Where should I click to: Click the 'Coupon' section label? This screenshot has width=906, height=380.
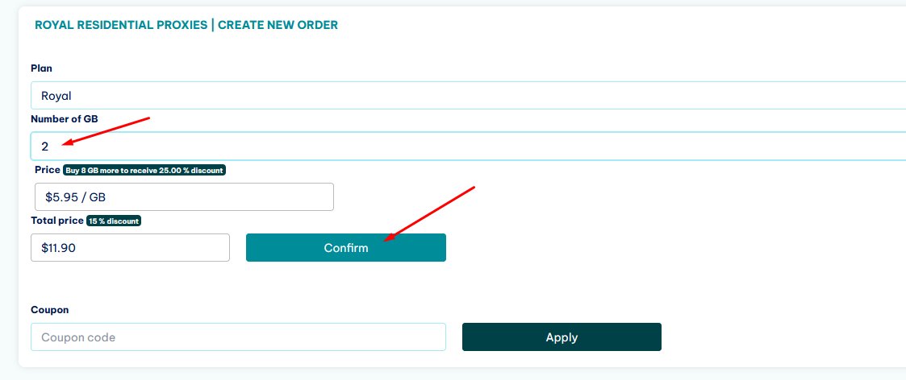[49, 310]
